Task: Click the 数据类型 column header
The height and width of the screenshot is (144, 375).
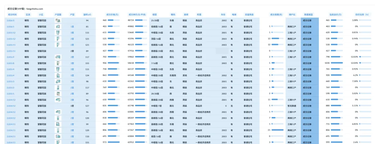Action: point(308,15)
